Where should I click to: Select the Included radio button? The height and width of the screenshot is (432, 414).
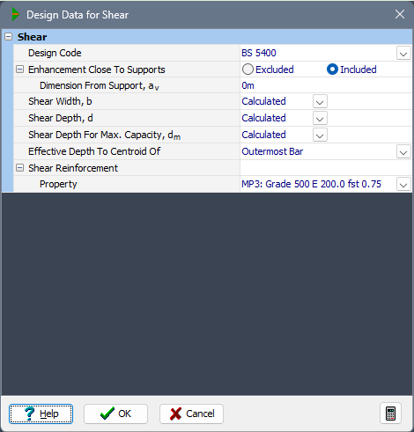coord(332,70)
